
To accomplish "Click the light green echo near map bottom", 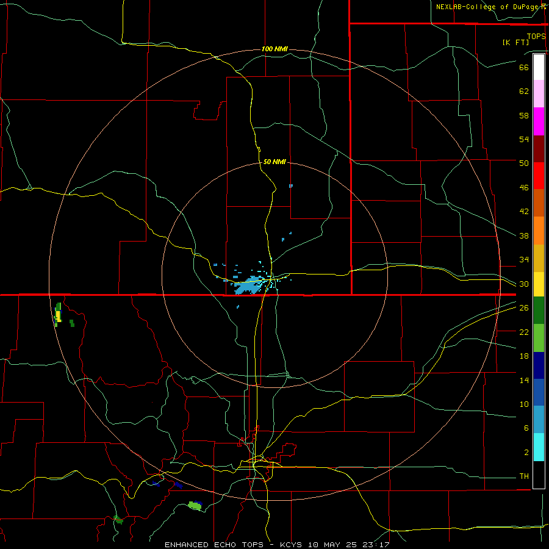I will pyautogui.click(x=195, y=506).
